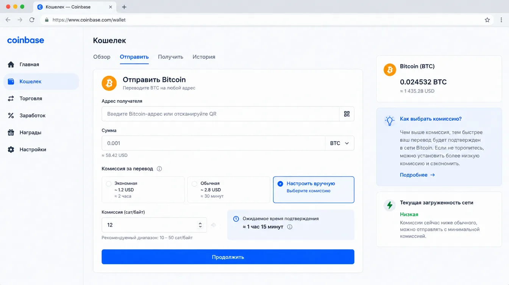
Task: Click the browser address bar
Action: click(x=266, y=20)
